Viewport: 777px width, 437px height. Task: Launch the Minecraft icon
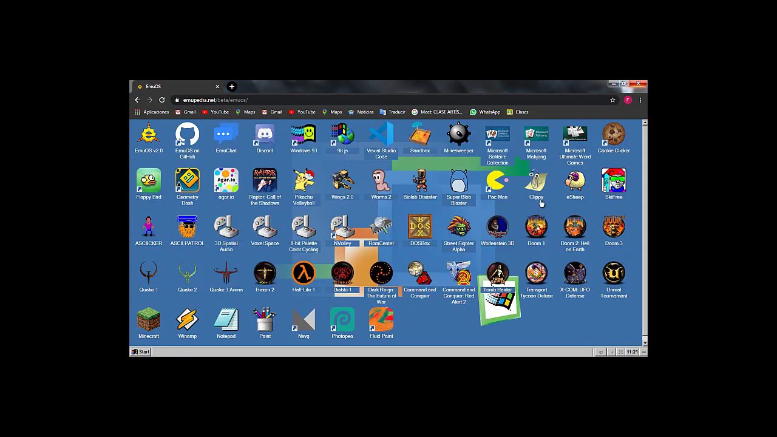click(x=149, y=324)
